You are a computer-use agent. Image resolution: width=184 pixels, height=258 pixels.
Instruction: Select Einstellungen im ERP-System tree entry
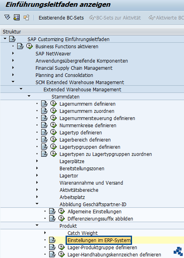pos(99,240)
